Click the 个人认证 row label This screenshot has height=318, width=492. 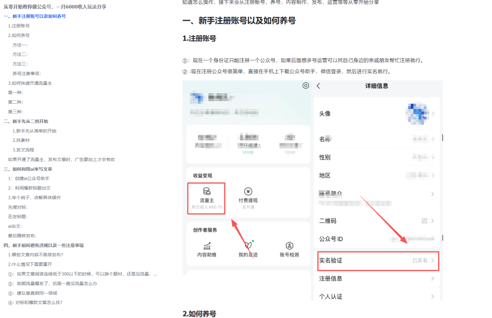pyautogui.click(x=331, y=296)
